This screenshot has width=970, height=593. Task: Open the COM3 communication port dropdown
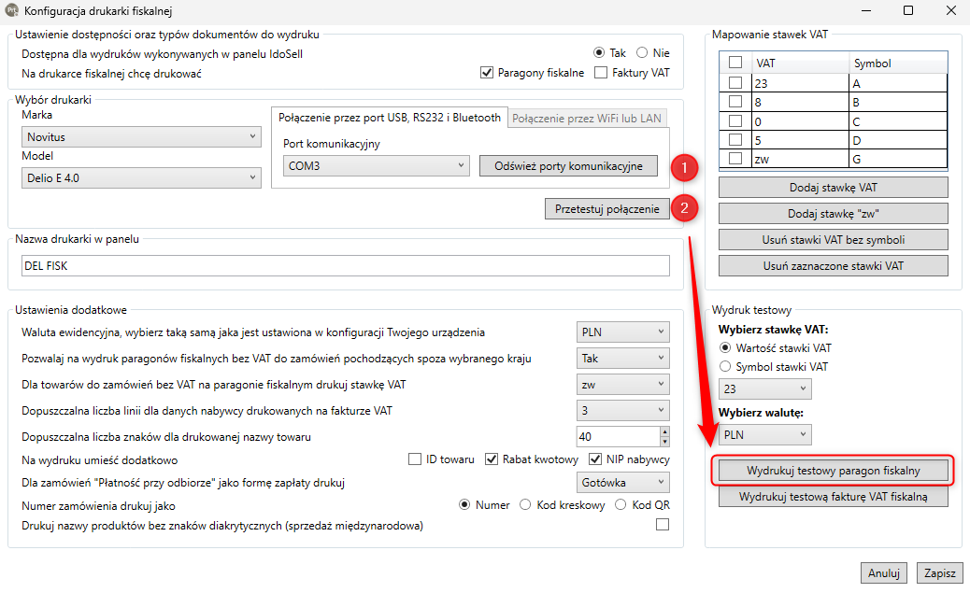(x=376, y=165)
